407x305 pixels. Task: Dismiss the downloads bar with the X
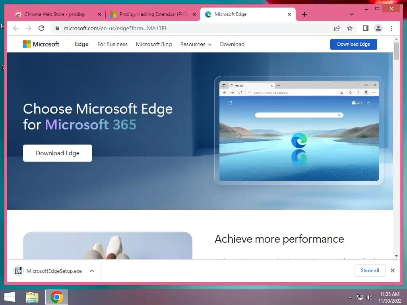click(x=392, y=270)
